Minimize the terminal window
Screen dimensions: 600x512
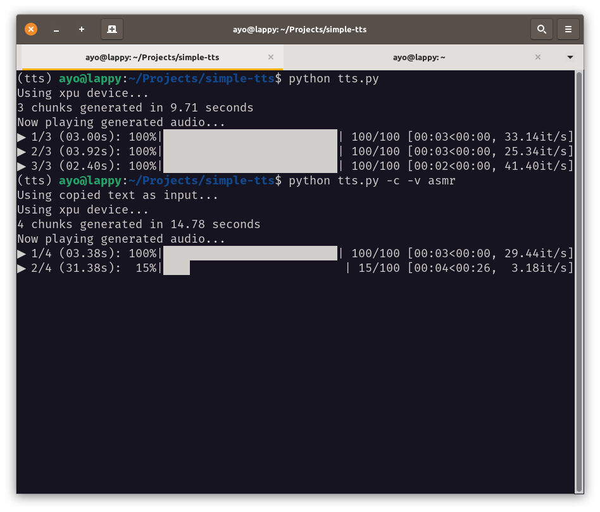click(56, 29)
